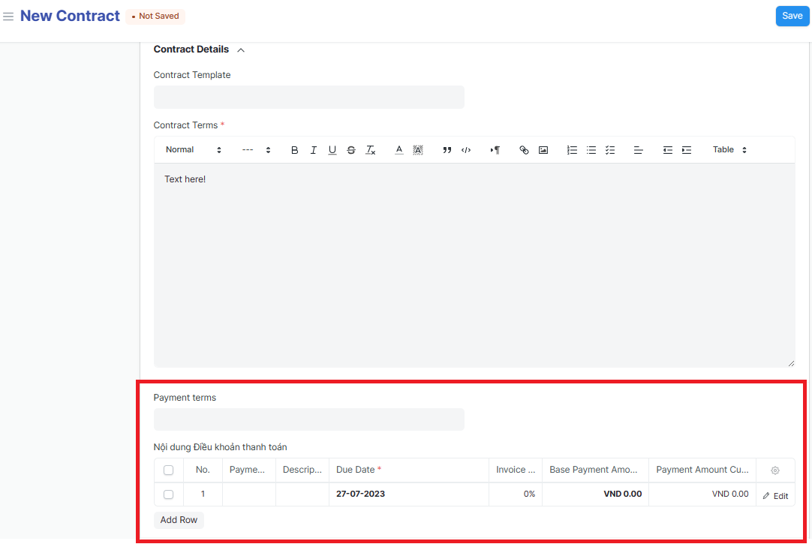Open the Table insert dropdown
This screenshot has height=547, width=812.
click(729, 150)
